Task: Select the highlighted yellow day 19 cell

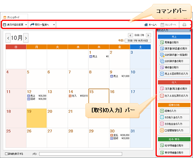Action: (37, 118)
